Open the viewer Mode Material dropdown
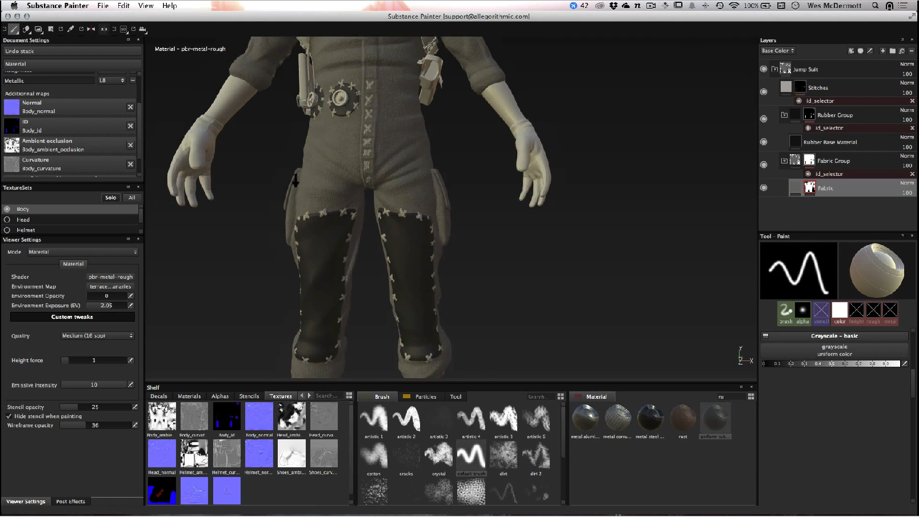919x517 pixels. 83,252
